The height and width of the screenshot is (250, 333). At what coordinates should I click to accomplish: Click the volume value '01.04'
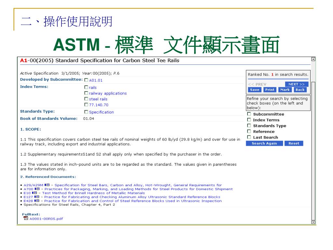click(x=88, y=118)
